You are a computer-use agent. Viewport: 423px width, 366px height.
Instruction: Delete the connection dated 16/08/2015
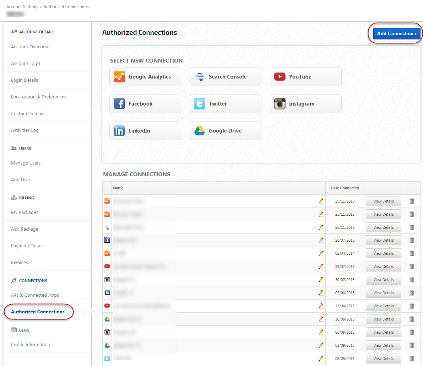coord(412,319)
